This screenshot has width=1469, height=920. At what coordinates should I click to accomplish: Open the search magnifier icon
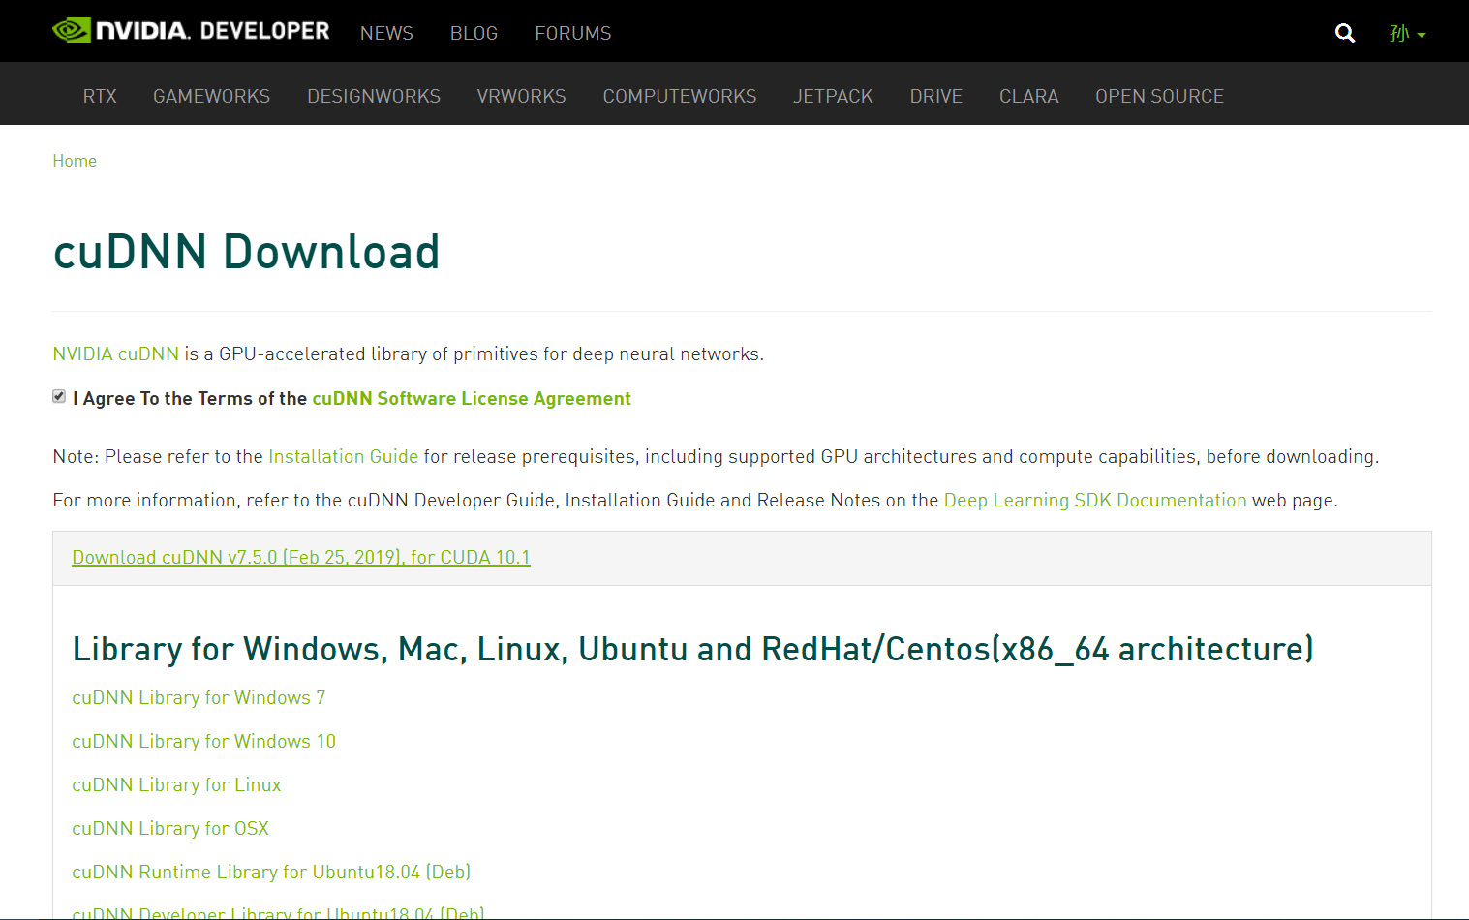coord(1344,33)
